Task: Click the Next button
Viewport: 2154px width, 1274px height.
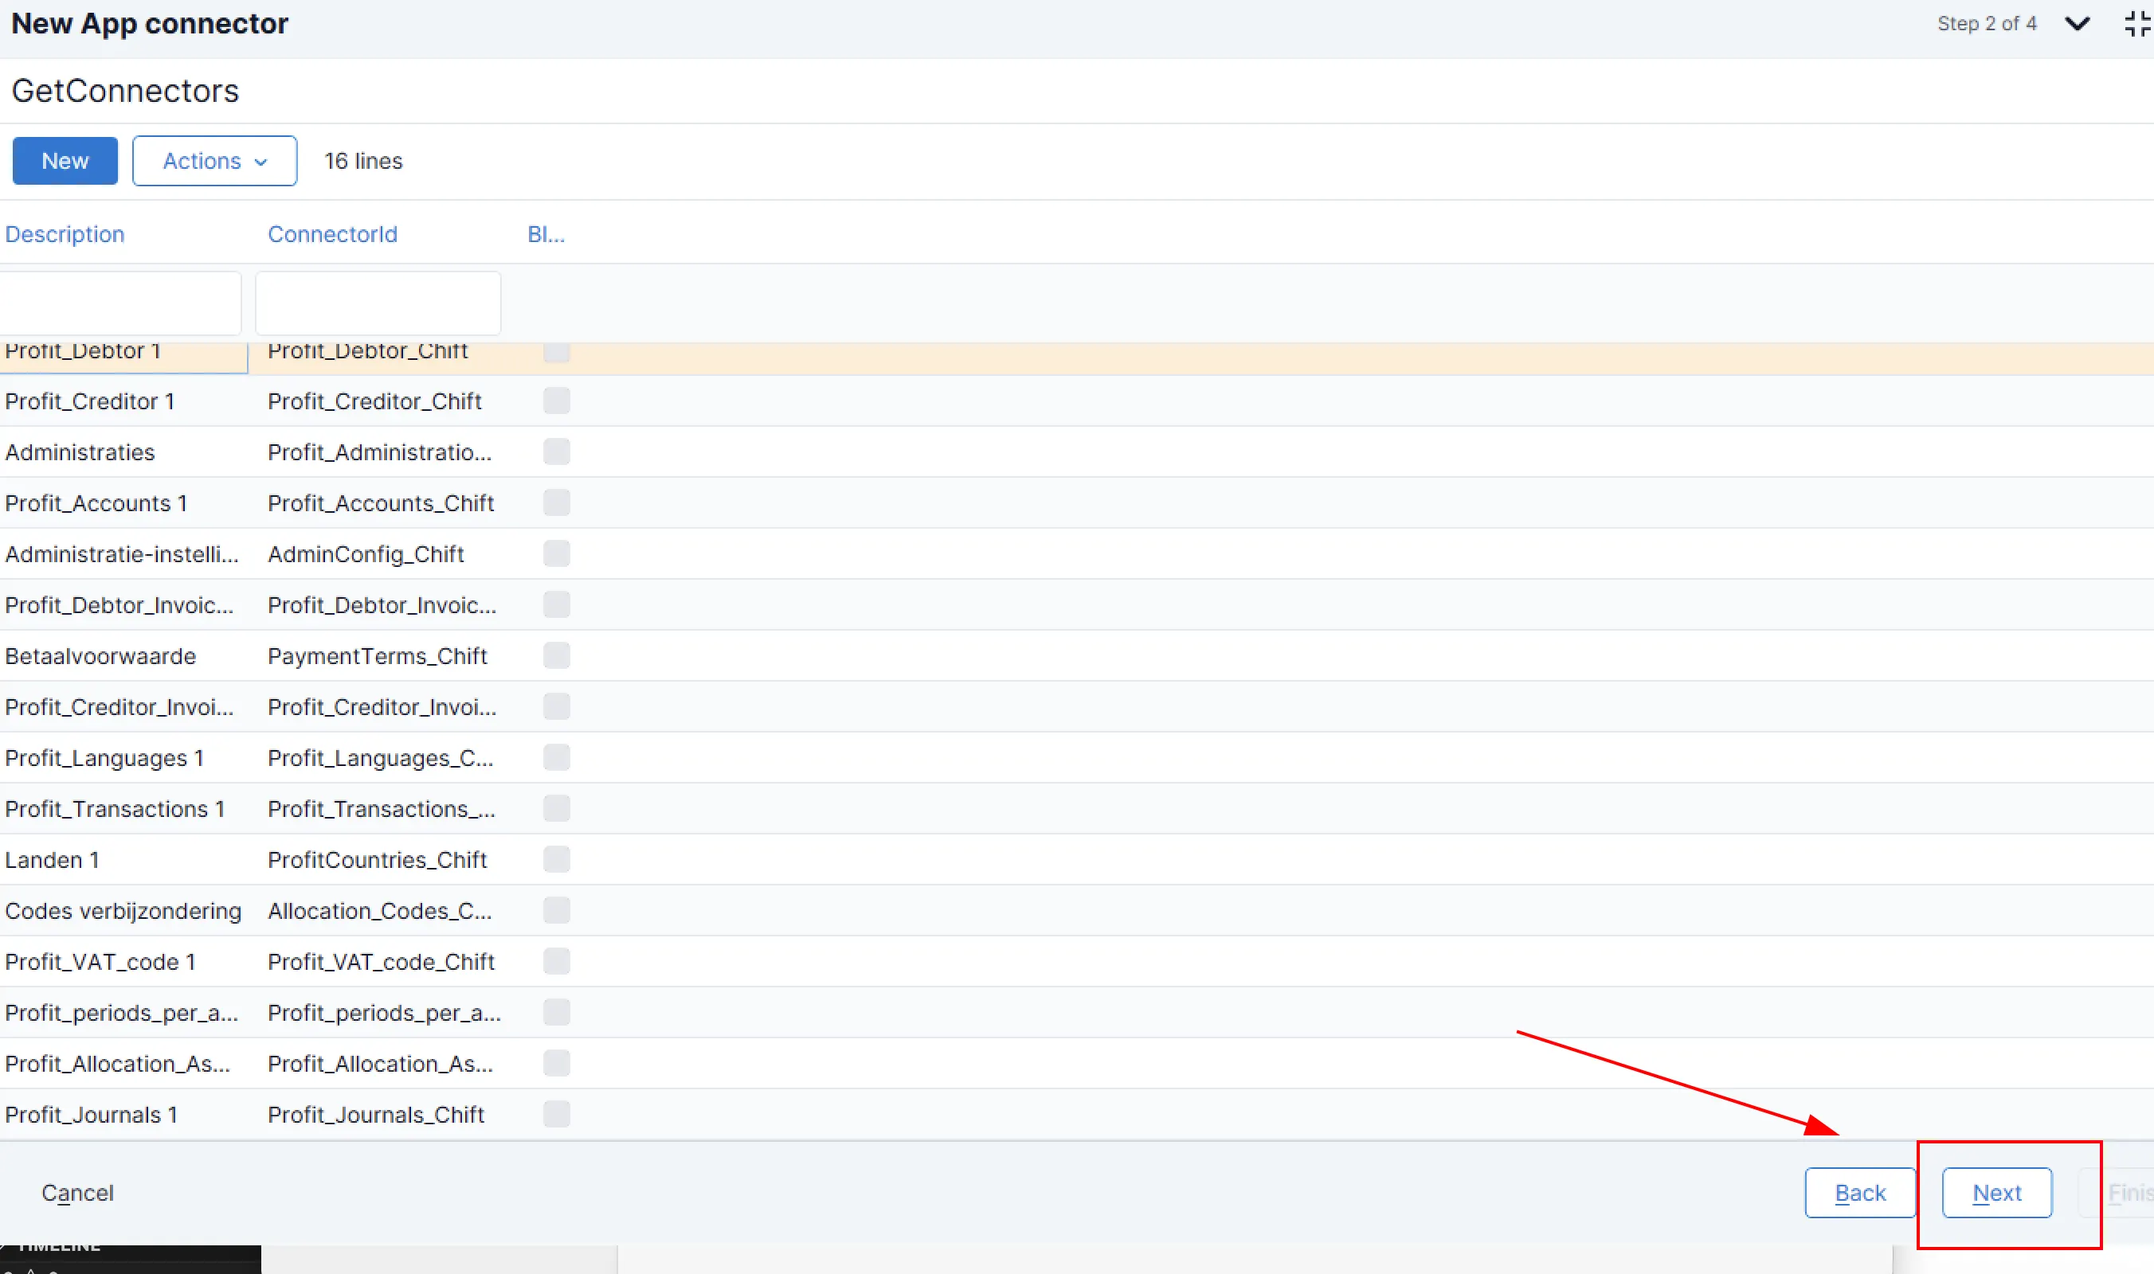Action: point(1997,1193)
